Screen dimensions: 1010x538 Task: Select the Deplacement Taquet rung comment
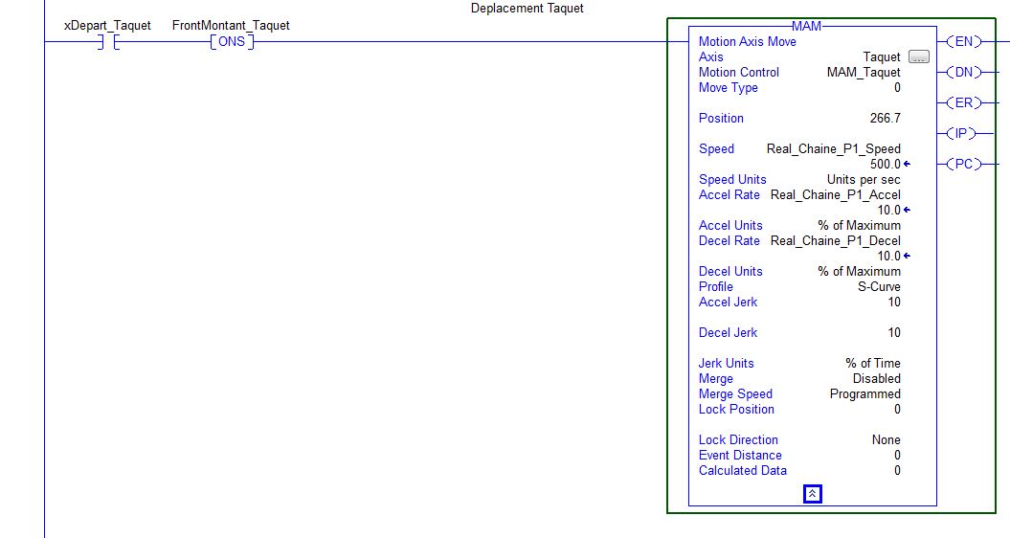pos(527,9)
